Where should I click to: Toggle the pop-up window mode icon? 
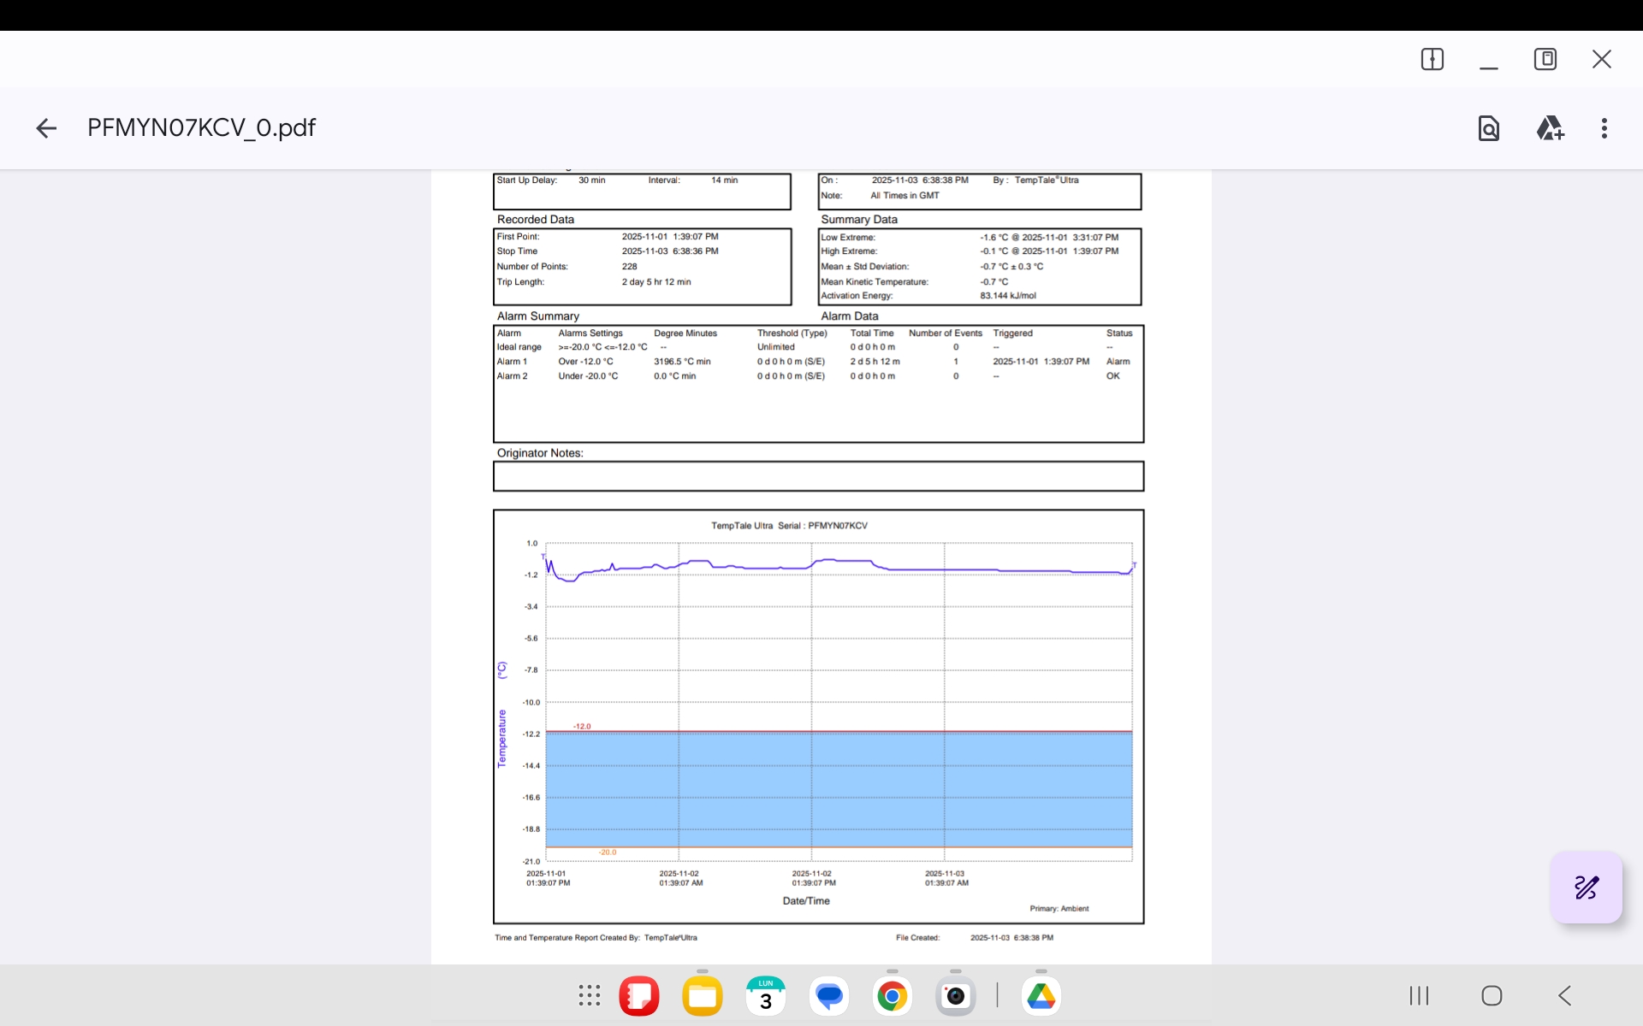point(1545,59)
